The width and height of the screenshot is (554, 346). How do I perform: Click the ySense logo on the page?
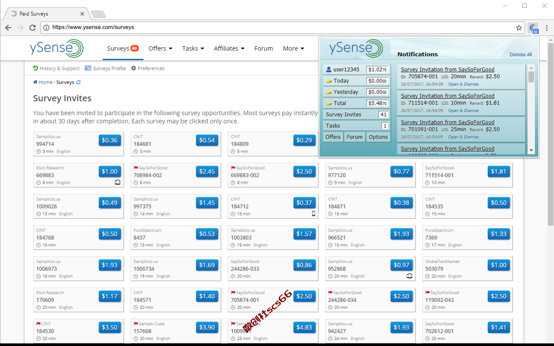point(57,48)
